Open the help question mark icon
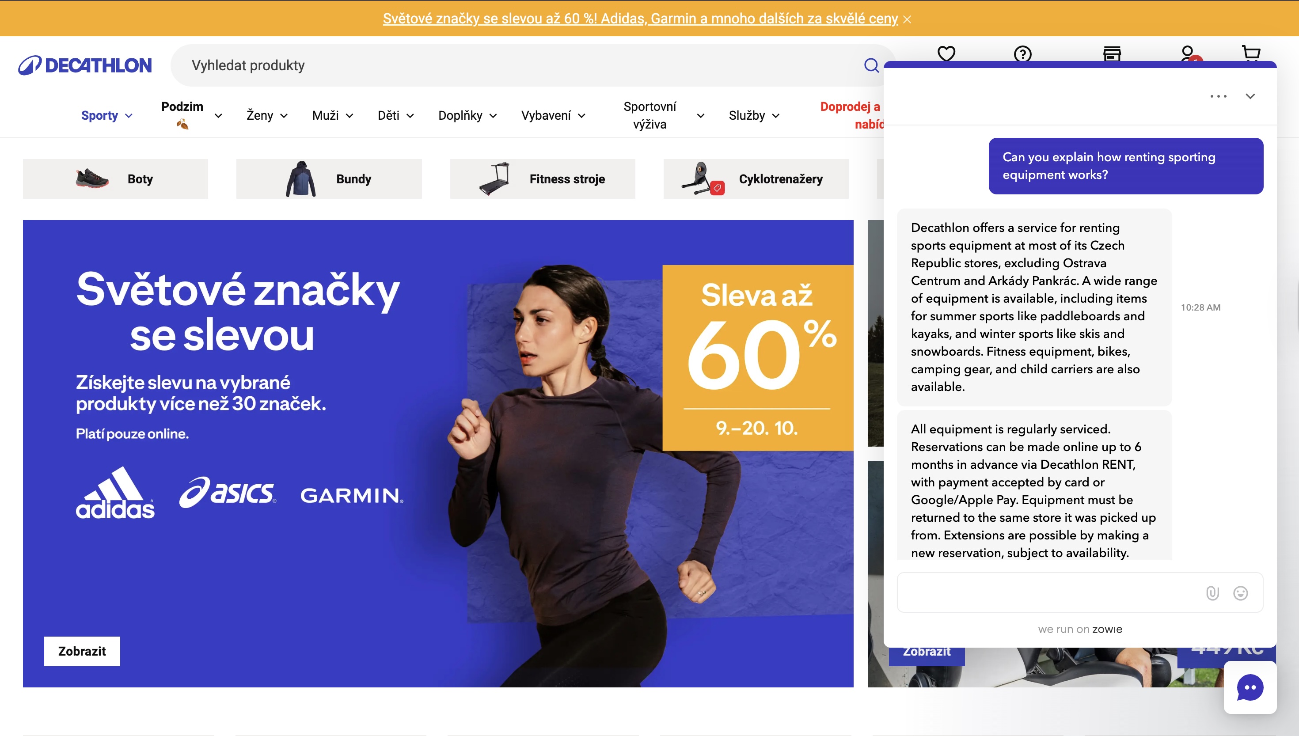The width and height of the screenshot is (1299, 736). click(x=1022, y=53)
